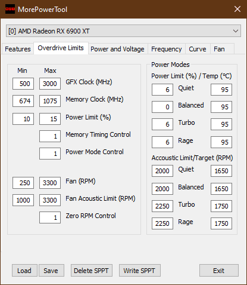Edit the Fan (RPM) maximum field
This screenshot has height=285, width=247.
point(50,183)
